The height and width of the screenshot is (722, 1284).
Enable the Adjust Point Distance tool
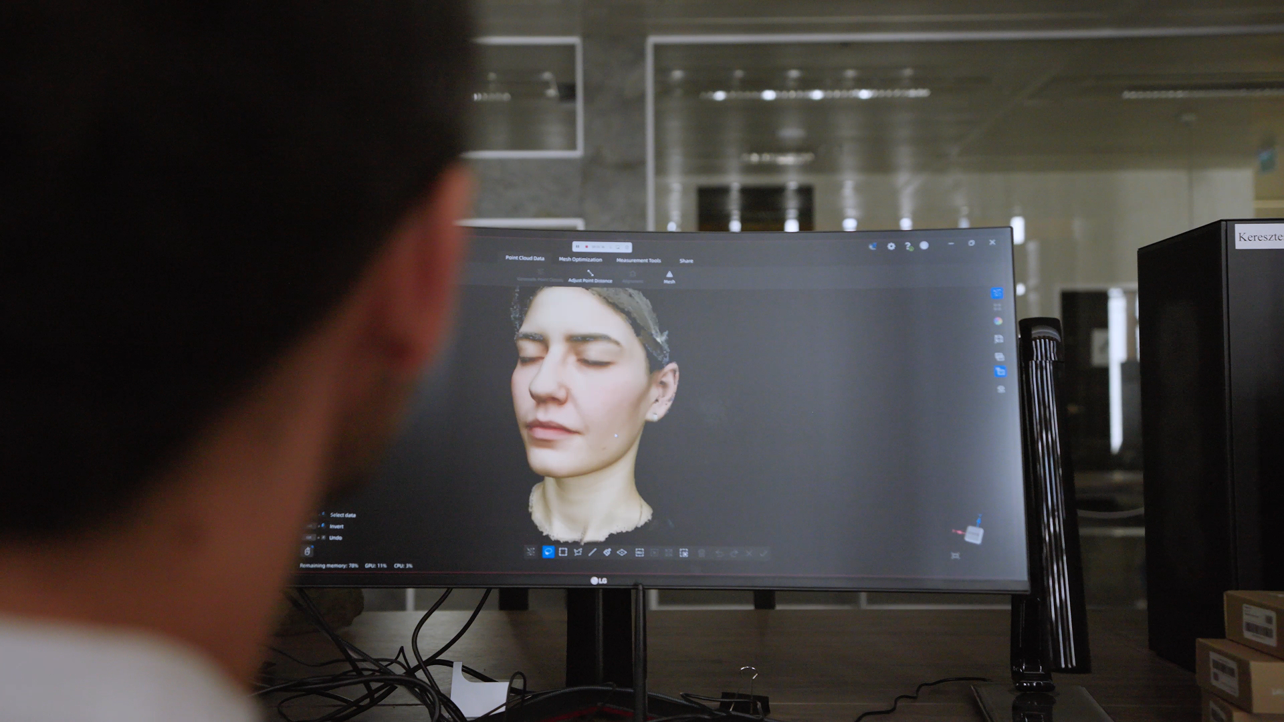(591, 278)
